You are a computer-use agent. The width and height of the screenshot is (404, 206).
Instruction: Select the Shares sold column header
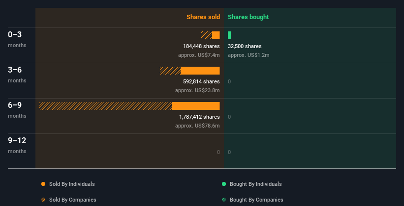point(203,17)
